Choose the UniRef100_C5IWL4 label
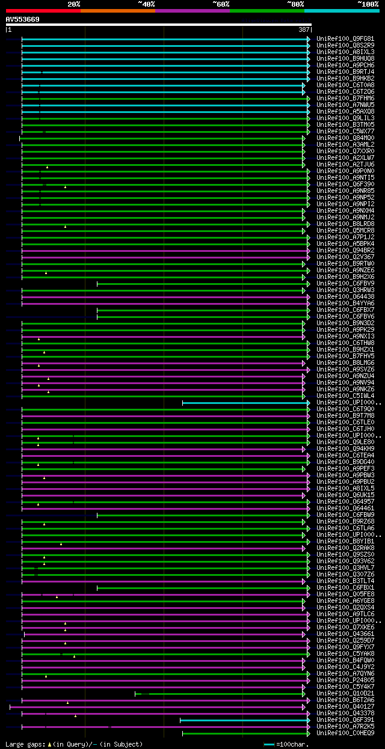The height and width of the screenshot is (749, 385). coord(346,396)
